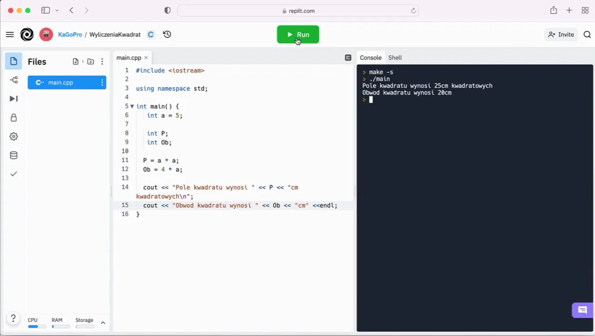Switch to the Shell tab
The width and height of the screenshot is (595, 336).
tap(395, 58)
